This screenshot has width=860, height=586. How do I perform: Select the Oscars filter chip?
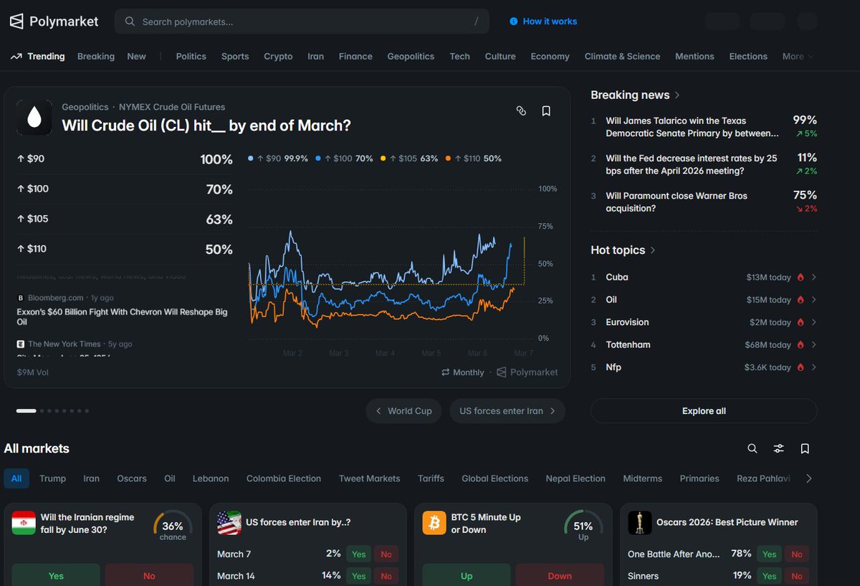tap(132, 478)
